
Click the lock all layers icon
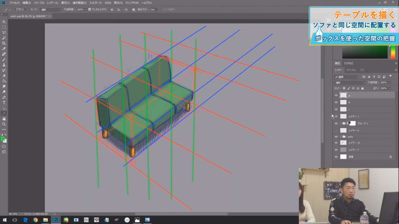pyautogui.click(x=362, y=88)
